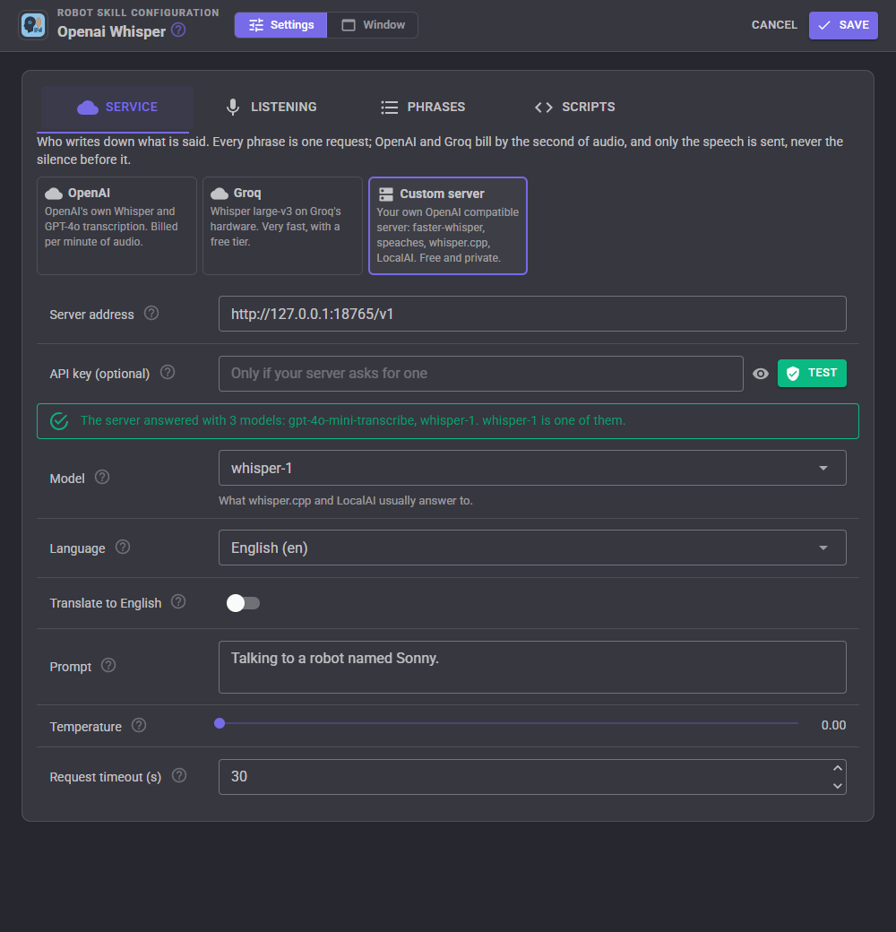This screenshot has height=932, width=896.
Task: Open the Model field help icon
Action: point(102,478)
